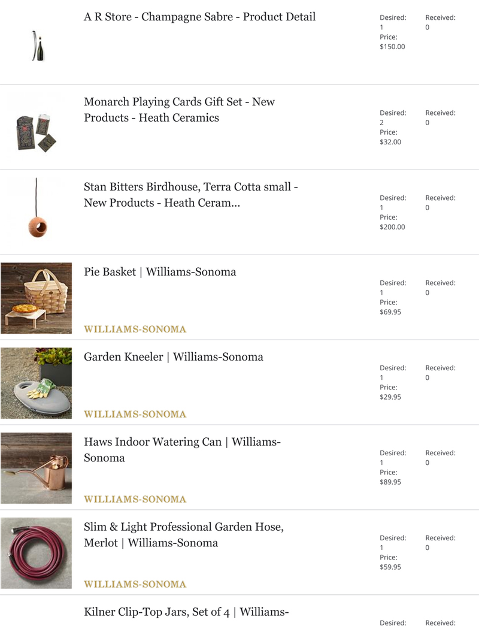This screenshot has height=635, width=479.
Task: Open Monarch Playing Cards Gift Set link
Action: [180, 110]
